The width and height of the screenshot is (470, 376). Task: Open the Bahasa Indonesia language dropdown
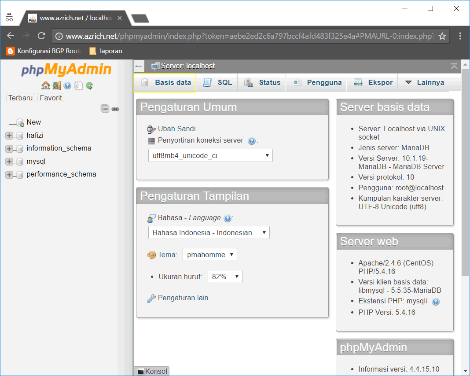(209, 232)
